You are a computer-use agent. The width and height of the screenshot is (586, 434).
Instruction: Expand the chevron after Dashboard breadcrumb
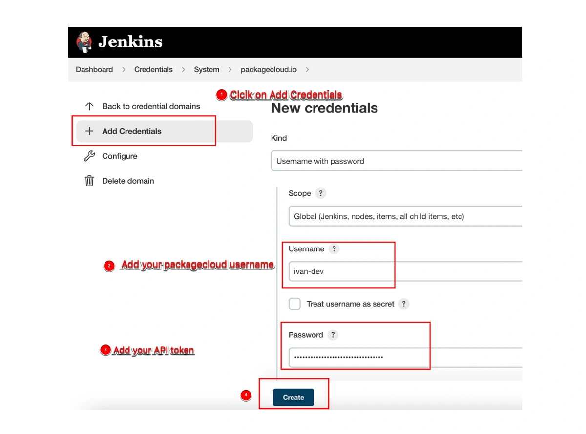(x=124, y=70)
